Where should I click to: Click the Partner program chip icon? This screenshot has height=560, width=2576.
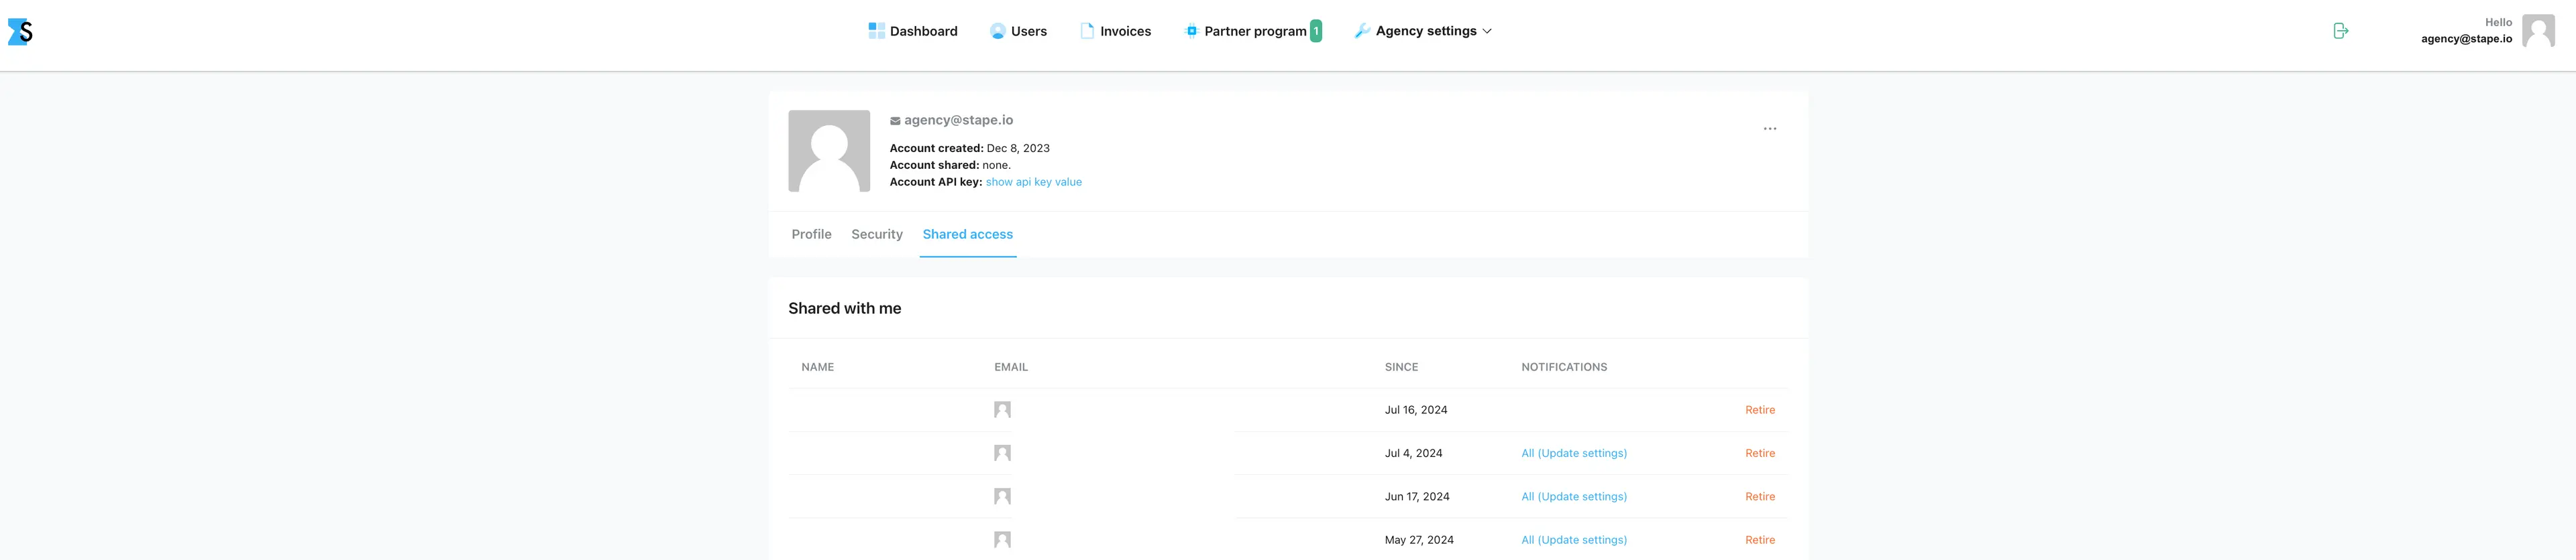[1191, 31]
